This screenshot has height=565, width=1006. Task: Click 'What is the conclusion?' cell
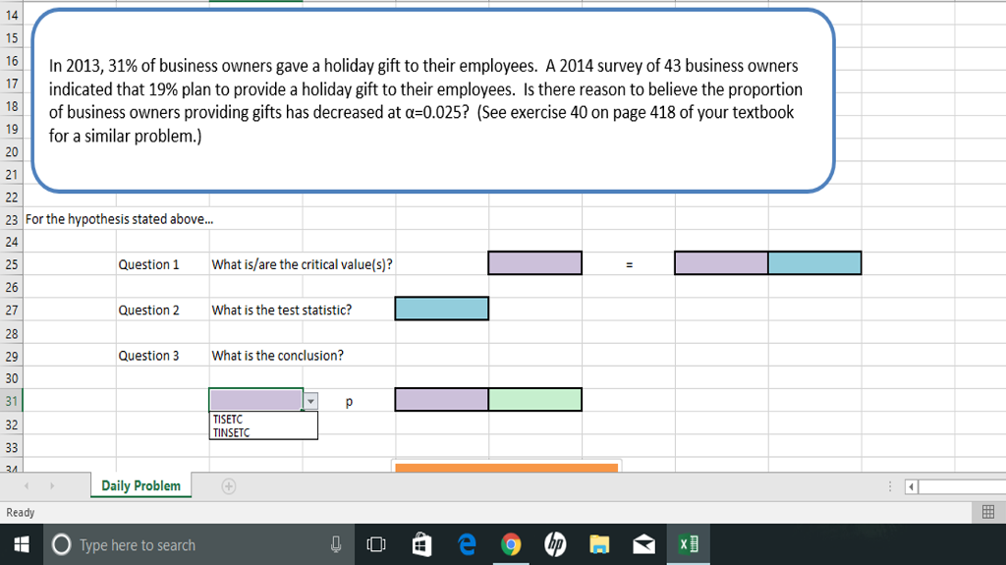[278, 356]
